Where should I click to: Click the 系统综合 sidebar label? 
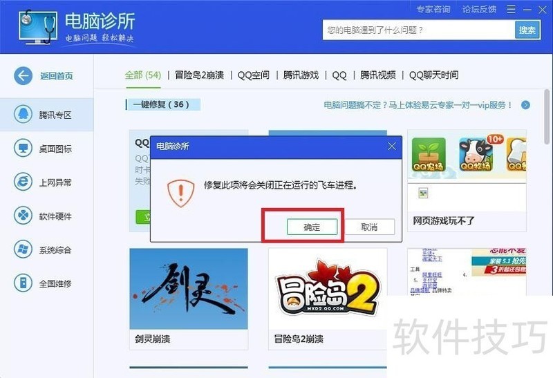click(x=55, y=249)
